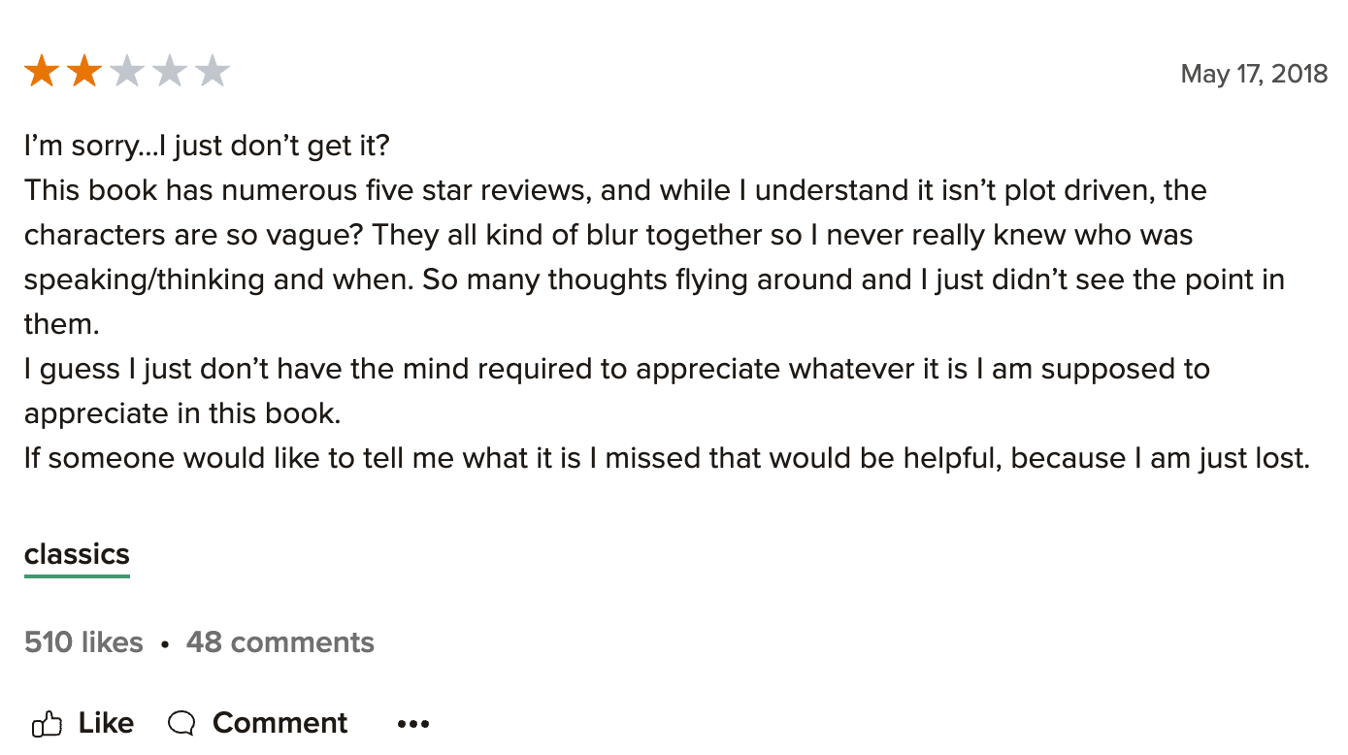Click the line starting "This book has numerous"

click(615, 190)
